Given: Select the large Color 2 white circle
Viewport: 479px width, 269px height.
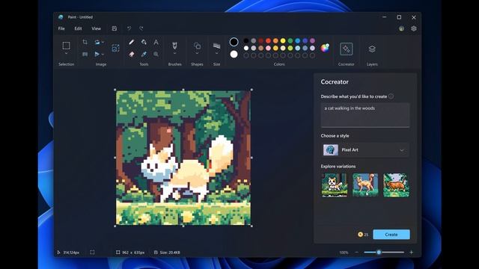Looking at the screenshot, I should point(234,55).
